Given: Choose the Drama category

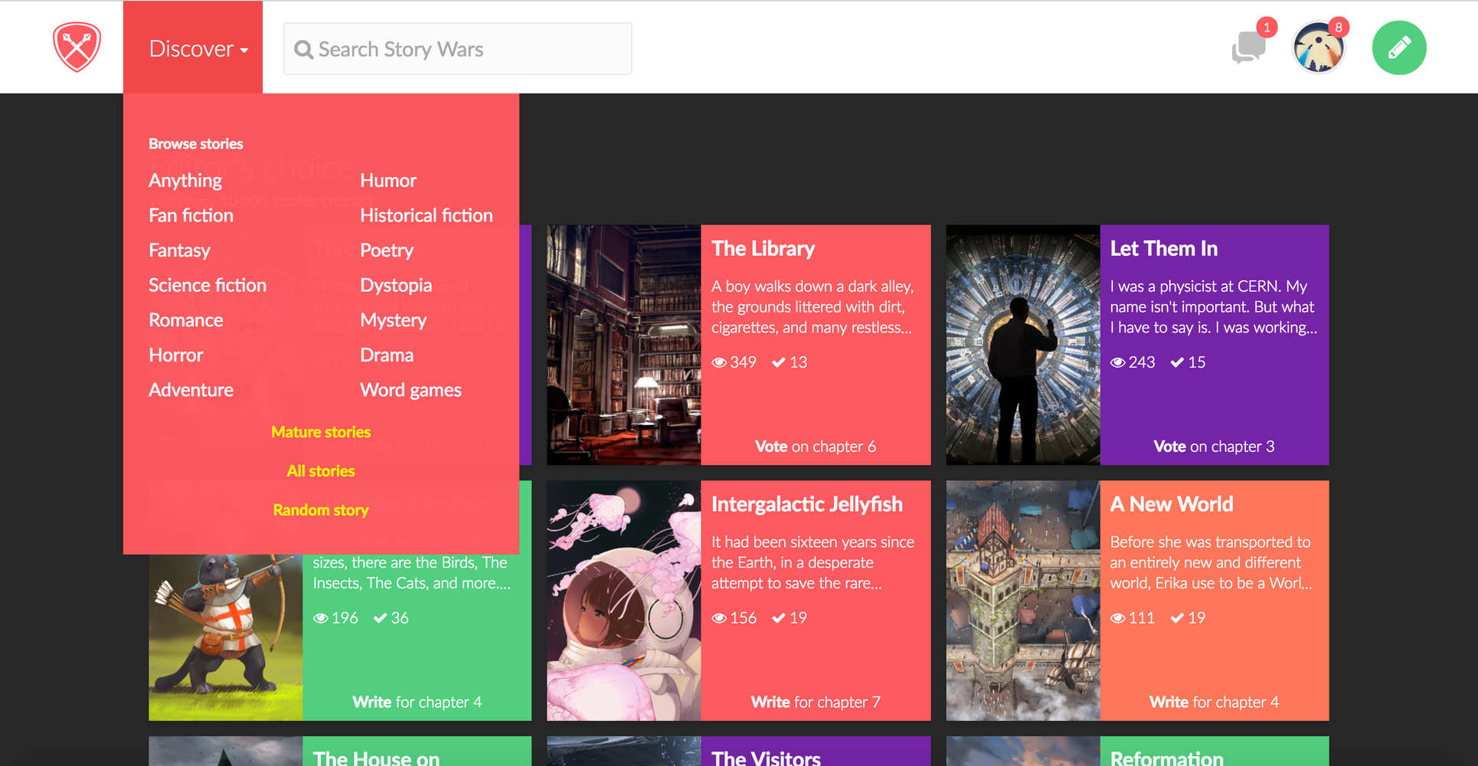Looking at the screenshot, I should (387, 355).
